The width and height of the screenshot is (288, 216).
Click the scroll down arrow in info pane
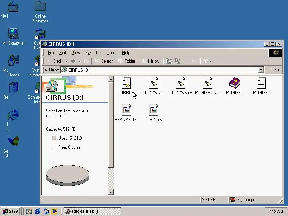[x=111, y=192]
